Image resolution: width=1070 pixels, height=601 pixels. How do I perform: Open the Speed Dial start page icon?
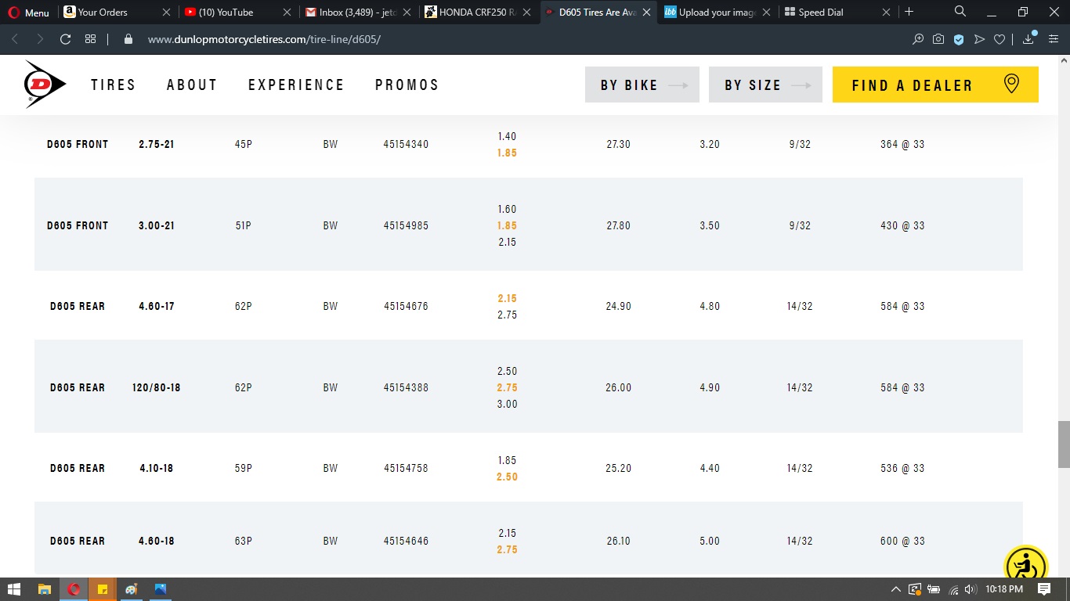point(91,39)
